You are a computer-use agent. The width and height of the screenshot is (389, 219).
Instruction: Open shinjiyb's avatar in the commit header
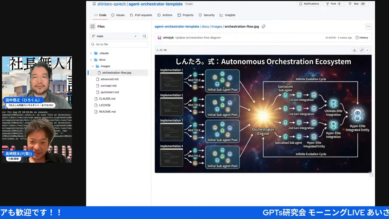click(x=159, y=37)
